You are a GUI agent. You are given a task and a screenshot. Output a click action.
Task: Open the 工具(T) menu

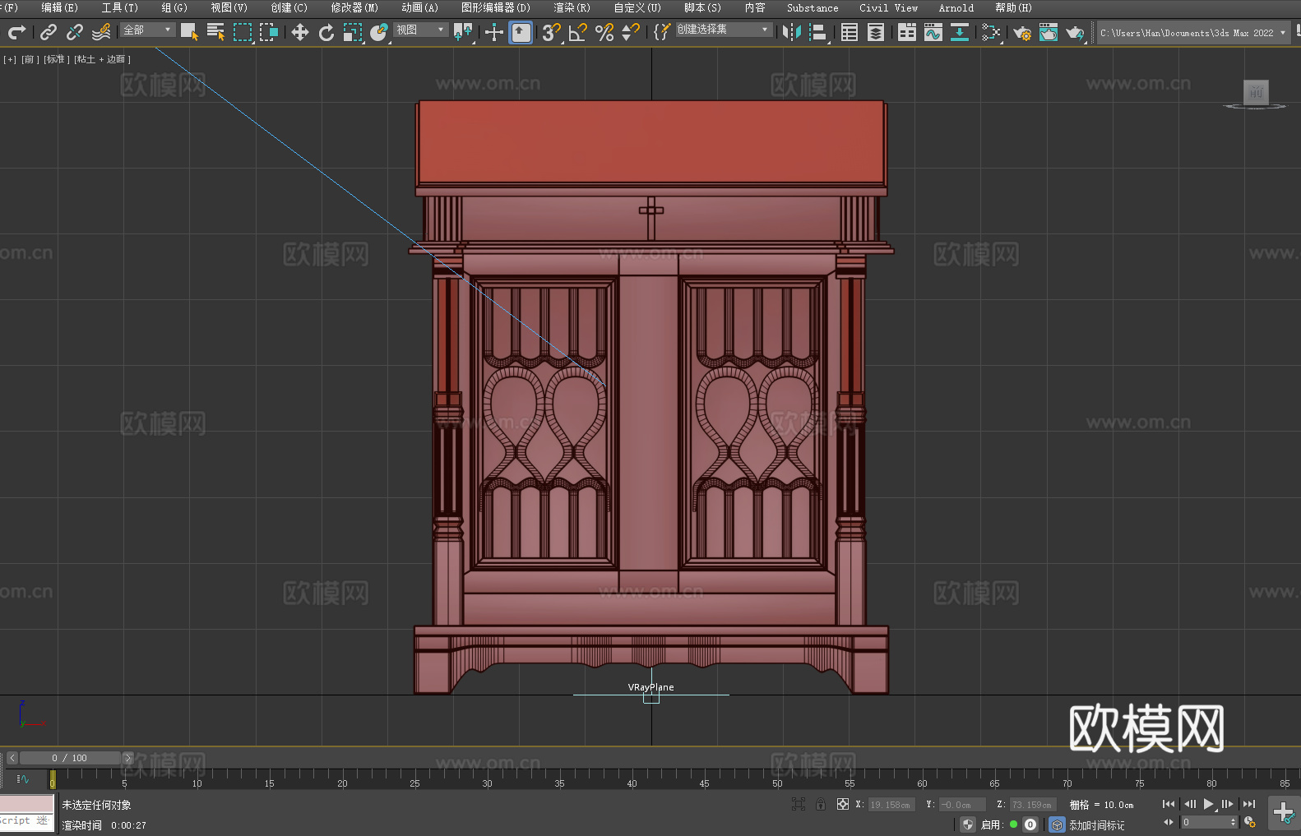tap(120, 7)
